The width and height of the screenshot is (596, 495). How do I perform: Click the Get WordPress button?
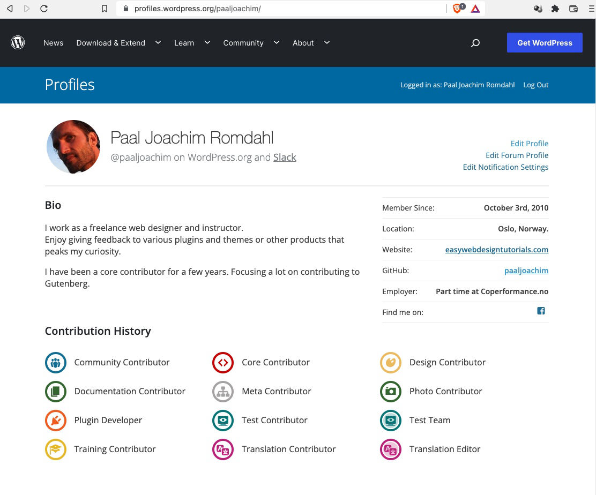pos(545,42)
